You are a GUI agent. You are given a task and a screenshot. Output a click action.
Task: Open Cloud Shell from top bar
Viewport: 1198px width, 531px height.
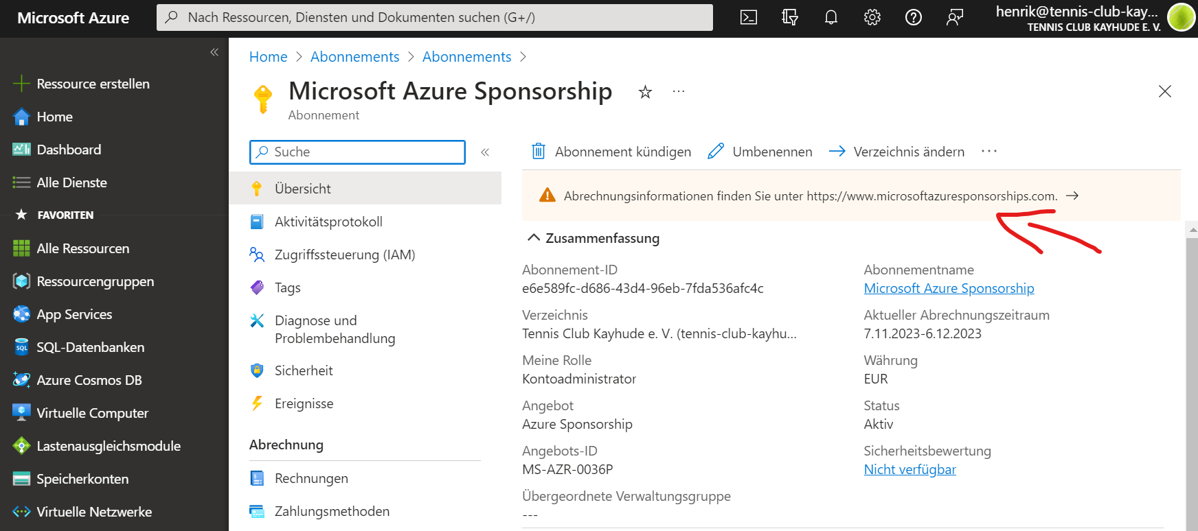coord(749,18)
